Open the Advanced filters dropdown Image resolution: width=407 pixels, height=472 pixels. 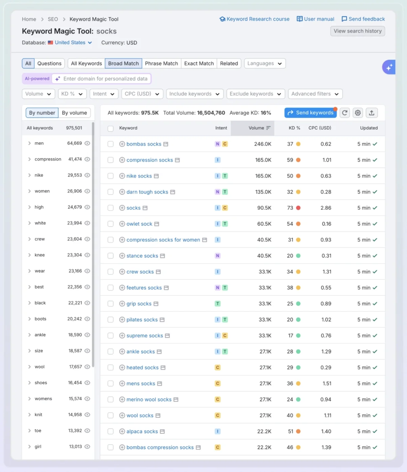(x=315, y=94)
